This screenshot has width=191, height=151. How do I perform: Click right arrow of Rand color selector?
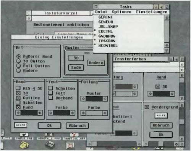tap(40, 113)
